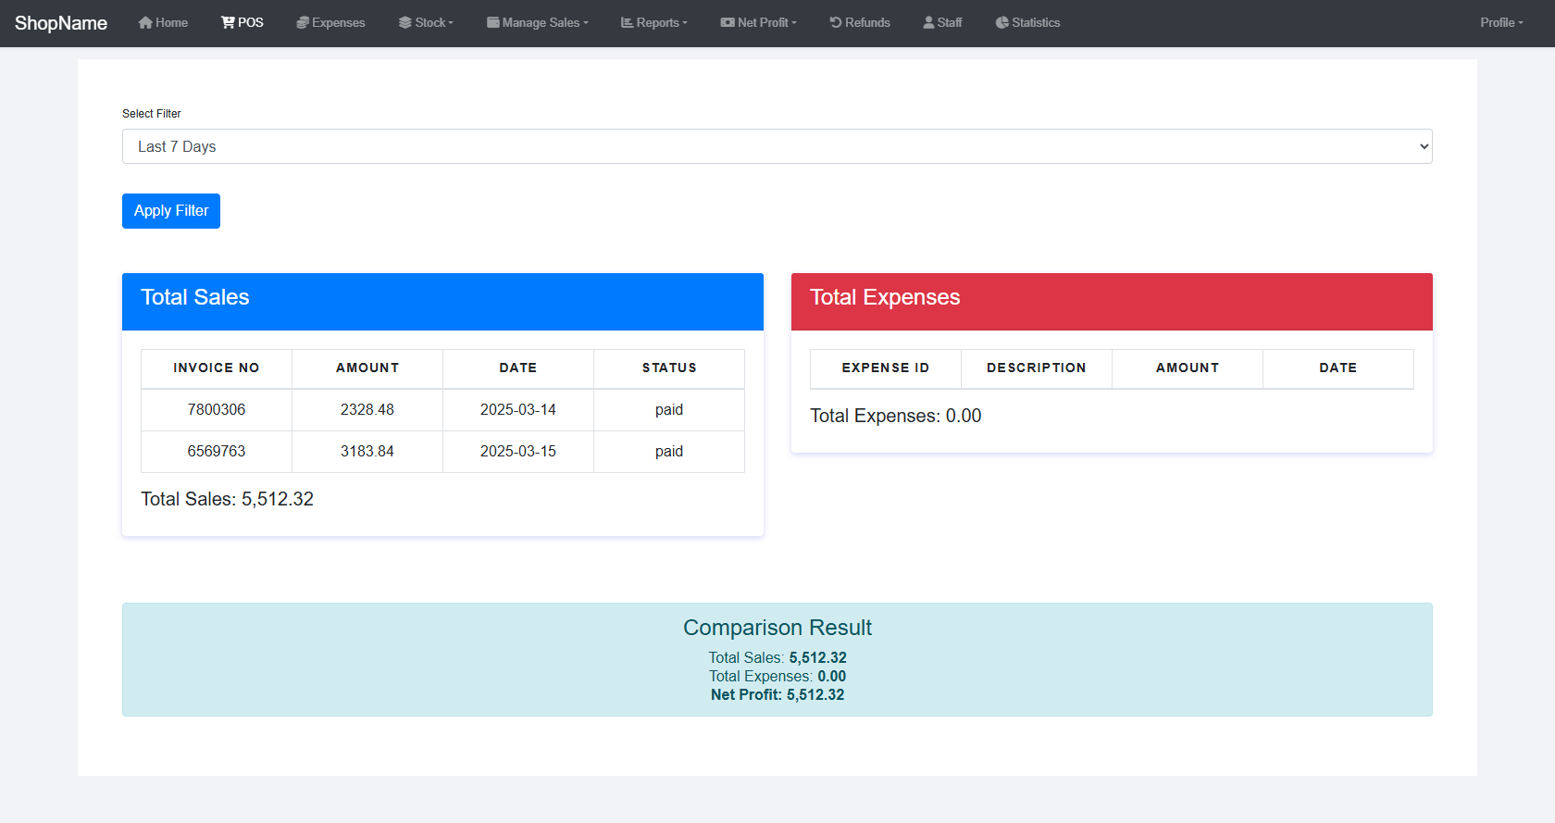Open the Profile dropdown
The width and height of the screenshot is (1555, 823).
pyautogui.click(x=1501, y=22)
